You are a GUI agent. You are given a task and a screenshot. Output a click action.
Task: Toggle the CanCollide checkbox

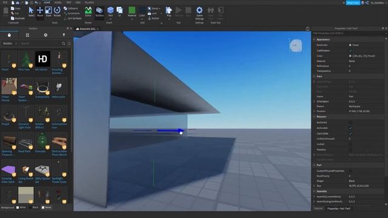pos(350,133)
